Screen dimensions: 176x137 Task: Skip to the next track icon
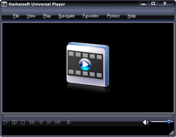pyautogui.click(x=57, y=122)
